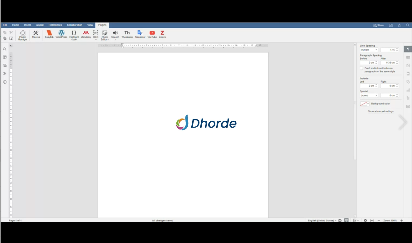
Task: Open the WordPress plugin
Action: click(61, 34)
